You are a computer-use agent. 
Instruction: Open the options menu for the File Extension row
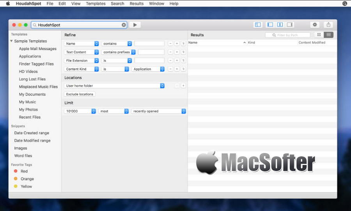click(x=183, y=61)
